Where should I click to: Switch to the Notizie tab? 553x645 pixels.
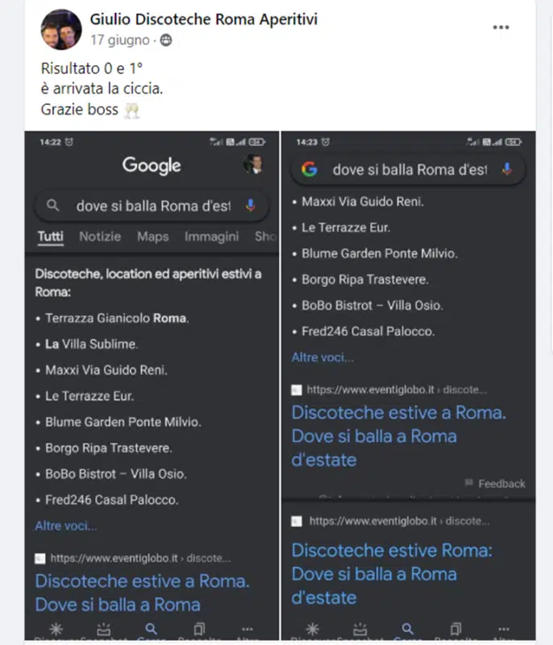point(100,236)
